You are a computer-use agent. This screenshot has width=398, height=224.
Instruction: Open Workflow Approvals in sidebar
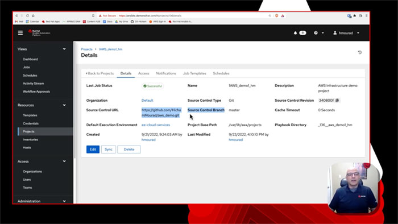36,92
